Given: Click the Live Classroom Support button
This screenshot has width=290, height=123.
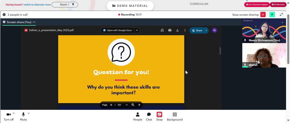Looking at the screenshot, I should point(257,5).
